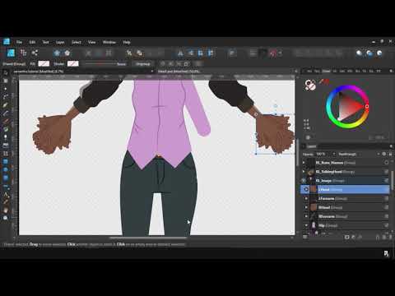The image size is (395, 296).
Task: Toggle visibility of second layer group
Action: pos(386,172)
